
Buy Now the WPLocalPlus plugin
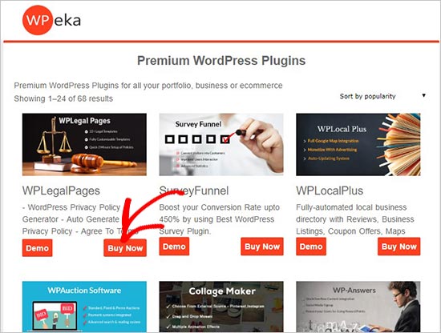tap(399, 247)
